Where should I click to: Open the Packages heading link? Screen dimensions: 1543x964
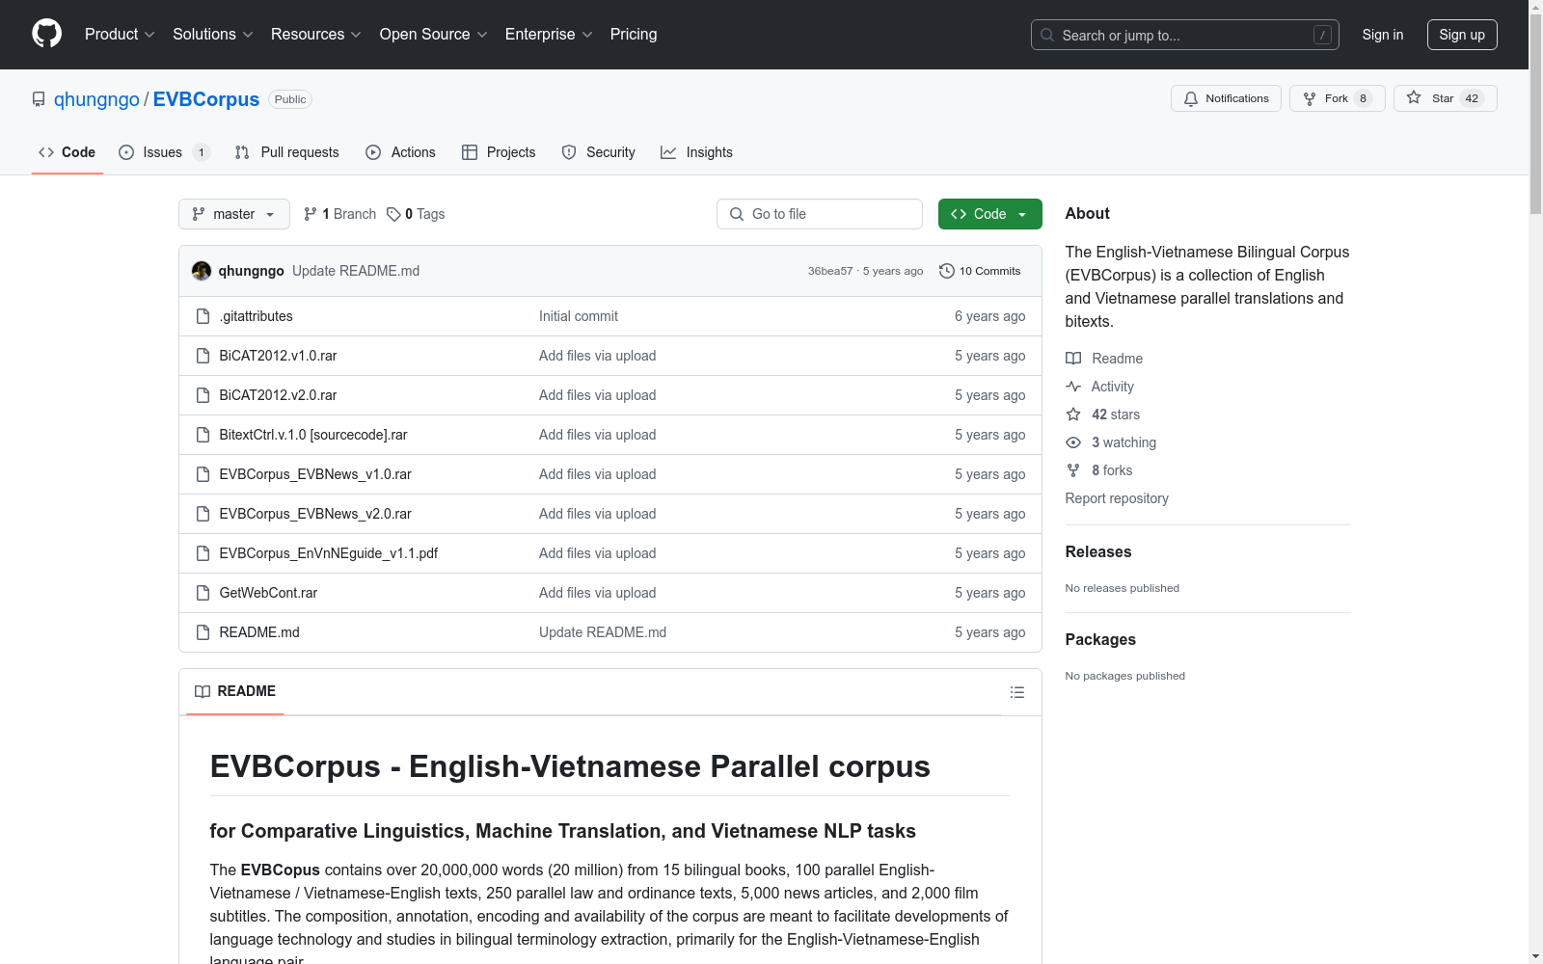tap(1100, 639)
